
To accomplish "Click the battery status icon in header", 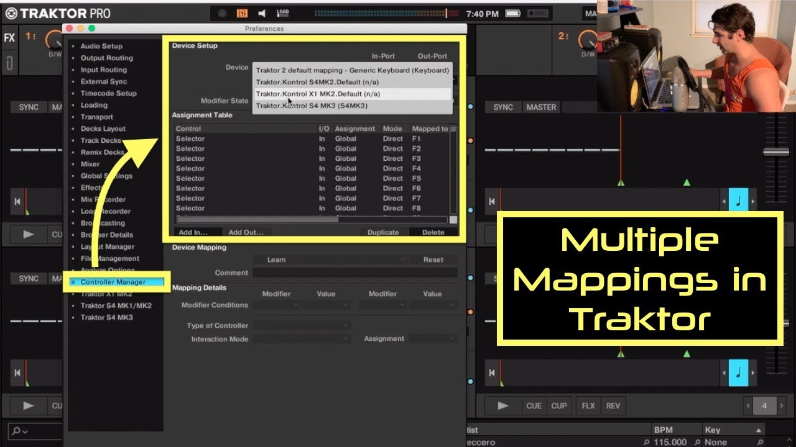I will [513, 13].
